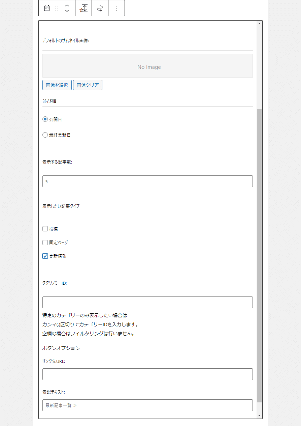Screen dimensions: 301x426
Task: Click the デフォルトのサムネイル画像 label
Action: 66,40
